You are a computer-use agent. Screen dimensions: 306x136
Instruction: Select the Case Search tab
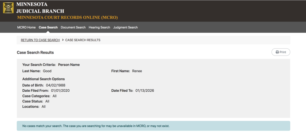tap(48, 27)
